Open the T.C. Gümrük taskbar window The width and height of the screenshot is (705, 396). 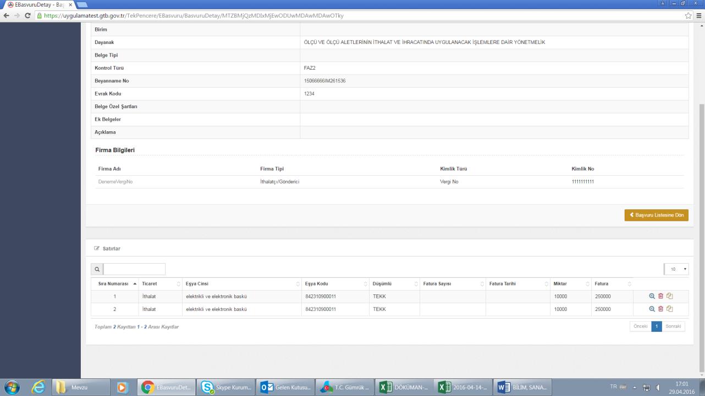tap(346, 387)
